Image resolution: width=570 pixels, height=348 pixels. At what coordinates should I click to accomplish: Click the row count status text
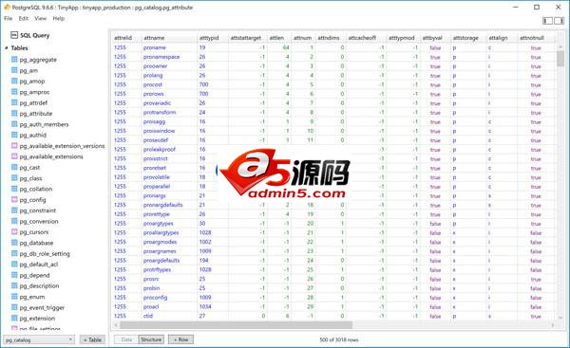(x=339, y=339)
